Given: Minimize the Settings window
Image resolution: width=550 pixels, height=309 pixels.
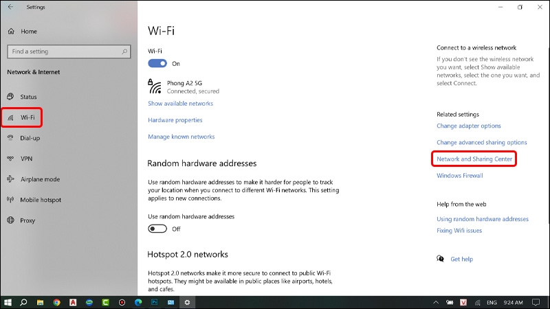Looking at the screenshot, I should [500, 7].
